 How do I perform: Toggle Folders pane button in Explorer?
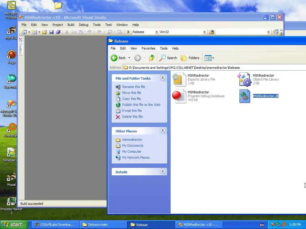point(190,58)
